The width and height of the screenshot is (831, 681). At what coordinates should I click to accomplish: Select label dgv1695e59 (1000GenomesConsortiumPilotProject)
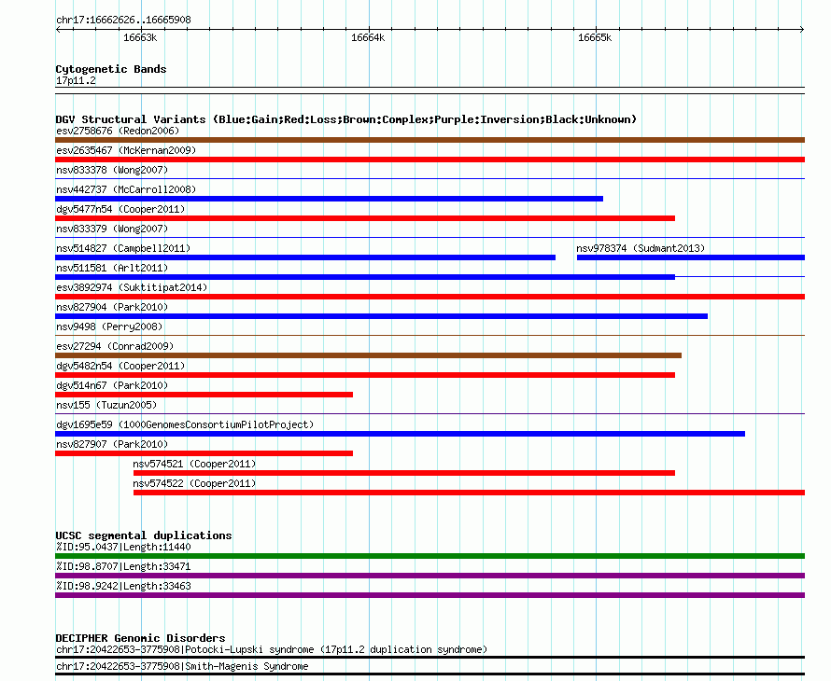(x=185, y=424)
